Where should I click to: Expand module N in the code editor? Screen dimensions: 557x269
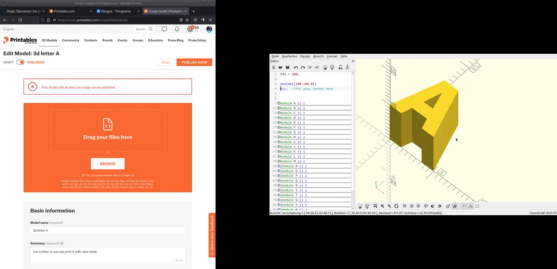(x=278, y=166)
